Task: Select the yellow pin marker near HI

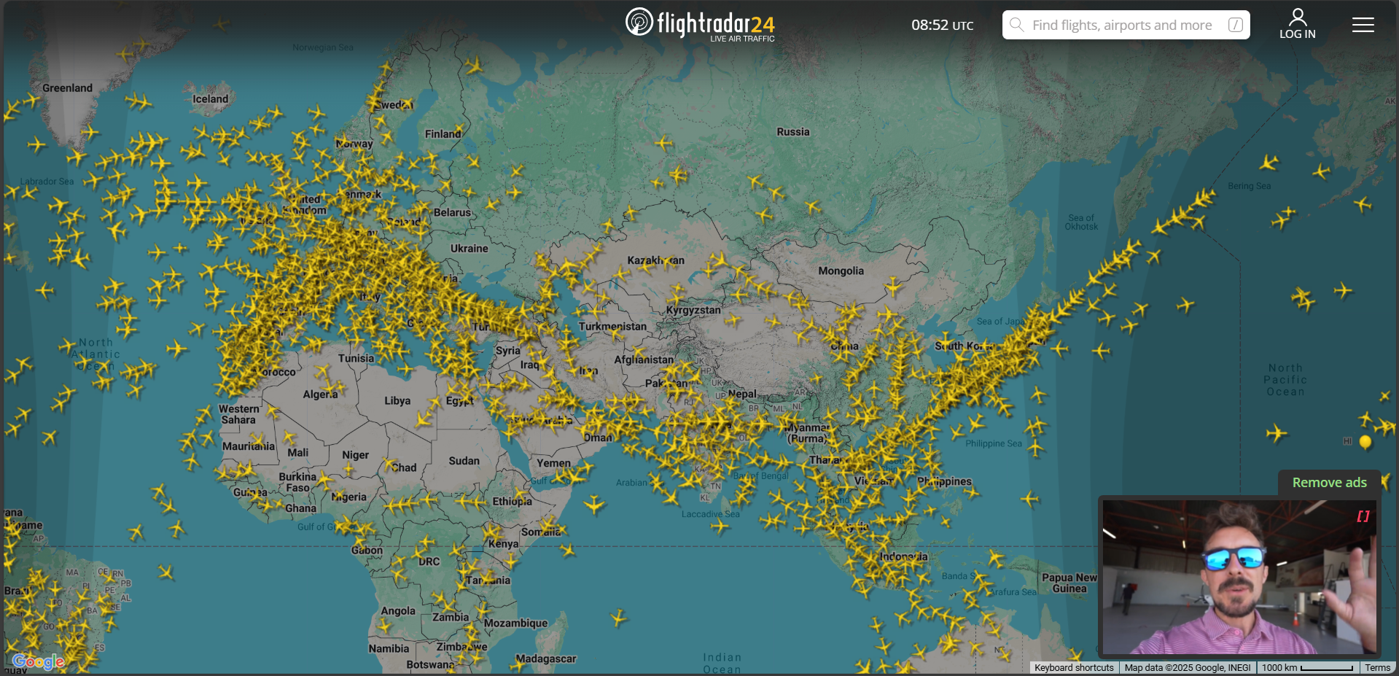Action: pos(1365,441)
